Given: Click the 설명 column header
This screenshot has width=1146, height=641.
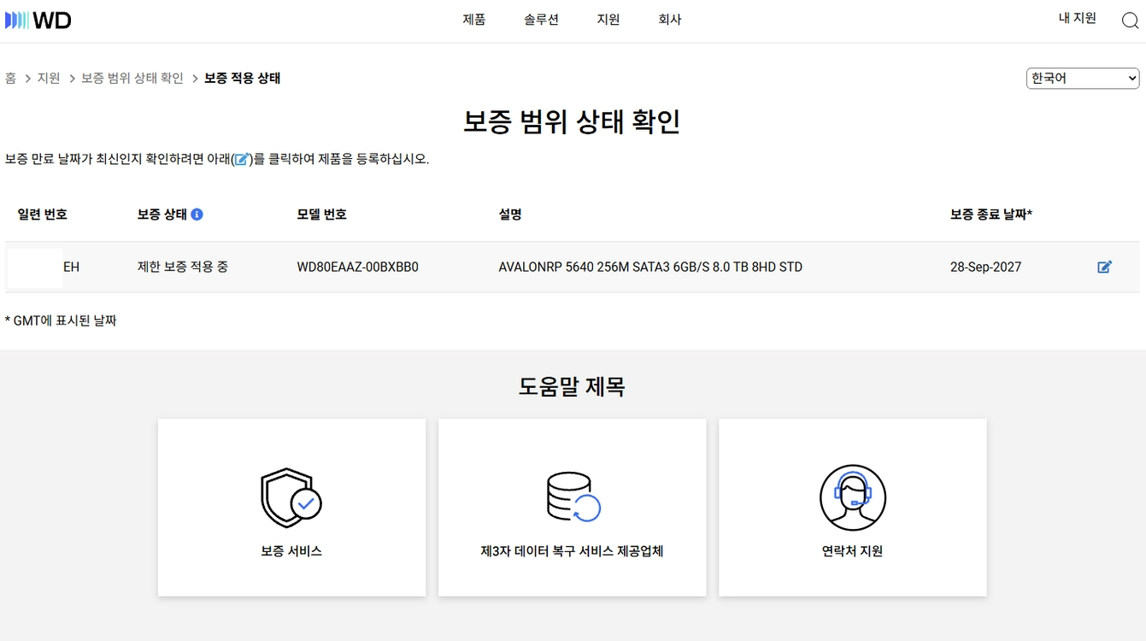Looking at the screenshot, I should point(510,215).
